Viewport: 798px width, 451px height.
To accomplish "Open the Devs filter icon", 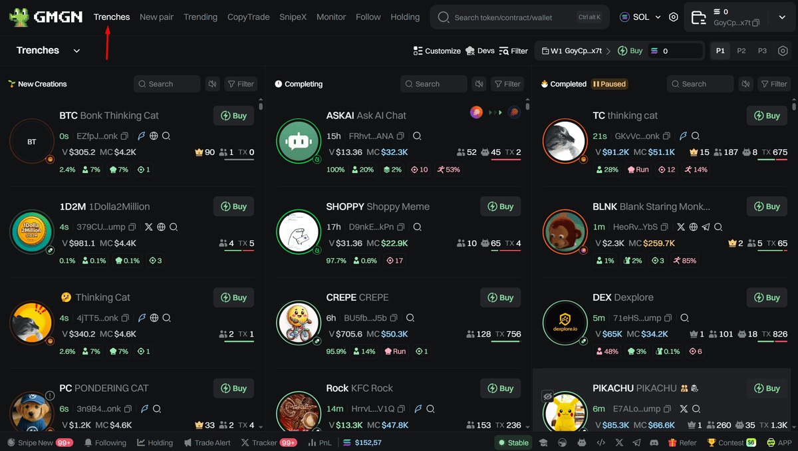I will click(480, 51).
